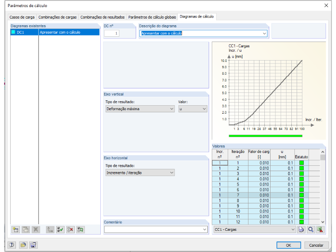Click the greyed delete diagram X icon
The width and height of the screenshot is (336, 252).
tap(36, 230)
